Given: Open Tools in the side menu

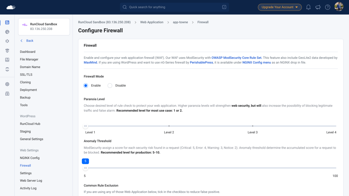Looking at the screenshot, I should [24, 105].
